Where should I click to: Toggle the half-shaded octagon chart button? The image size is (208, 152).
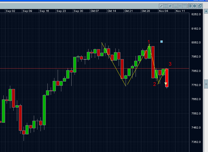point(190,6)
